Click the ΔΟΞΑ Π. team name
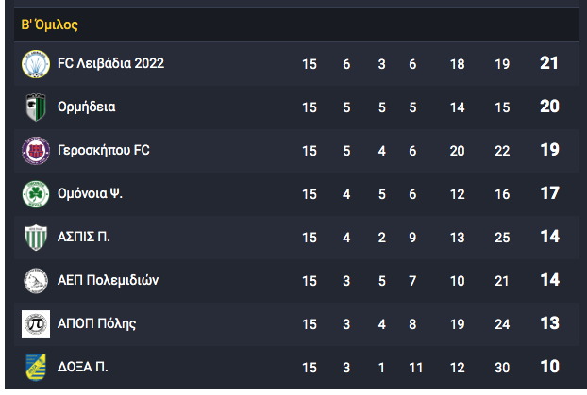587x395 pixels. coord(83,367)
